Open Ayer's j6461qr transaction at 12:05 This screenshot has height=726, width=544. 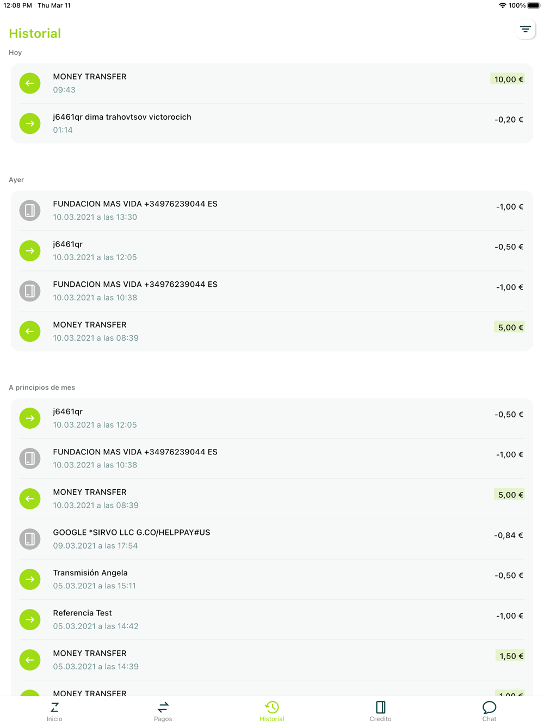point(272,251)
